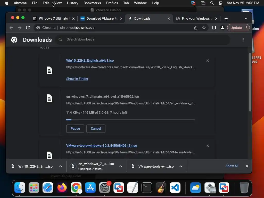Open GarageBand from the dock
This screenshot has width=264, height=198.
point(161,187)
